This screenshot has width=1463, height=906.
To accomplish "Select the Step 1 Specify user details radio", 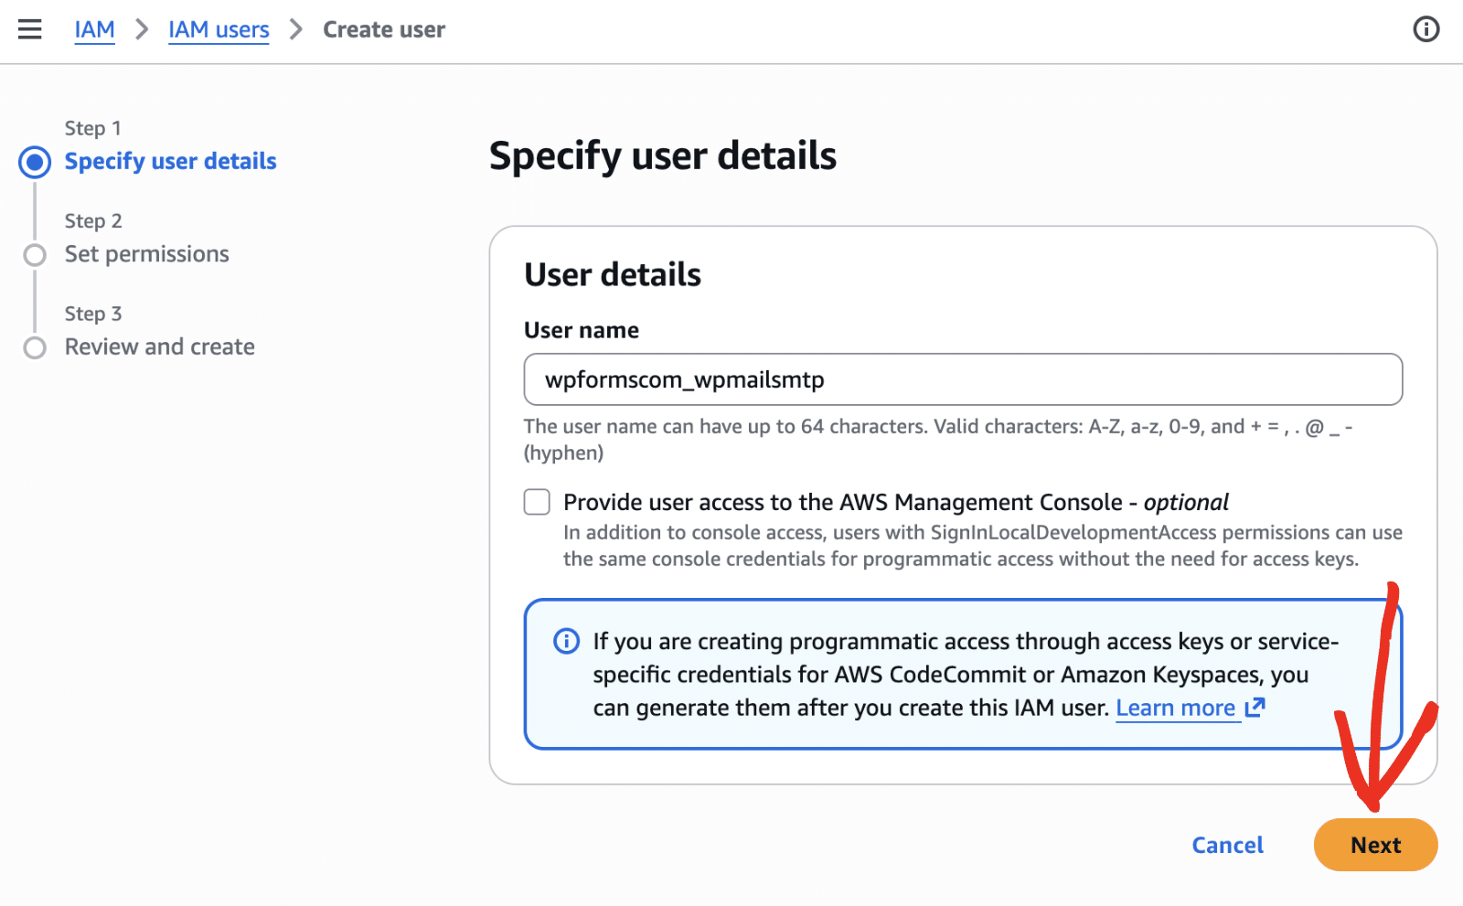I will coord(35,162).
